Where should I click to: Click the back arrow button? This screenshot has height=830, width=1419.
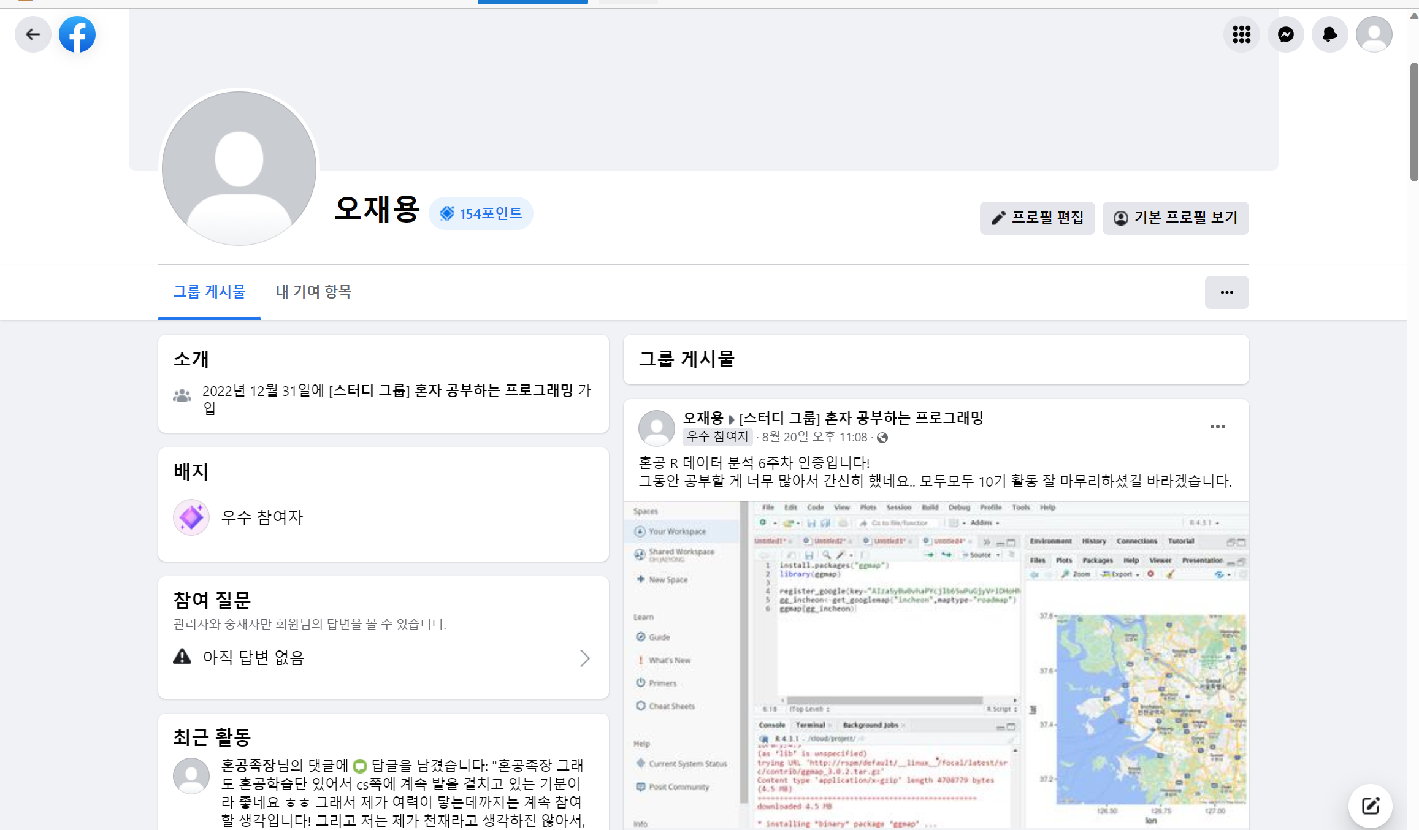(x=33, y=34)
